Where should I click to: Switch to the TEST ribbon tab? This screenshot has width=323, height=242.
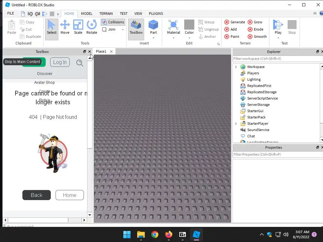124,14
